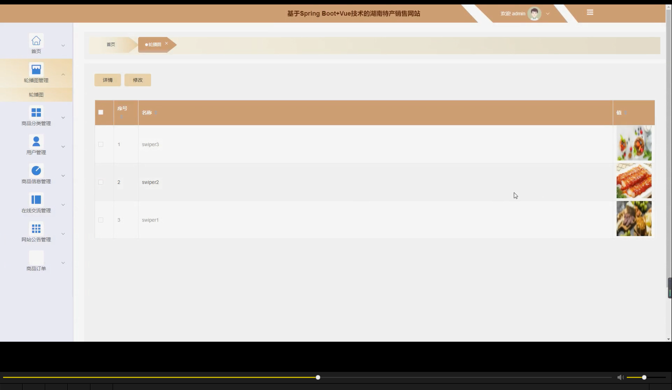Open 网站公告管理 menu label

[36, 240]
